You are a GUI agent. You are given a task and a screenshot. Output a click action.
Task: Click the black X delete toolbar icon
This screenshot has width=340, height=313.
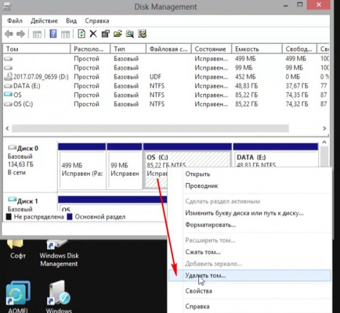[93, 34]
